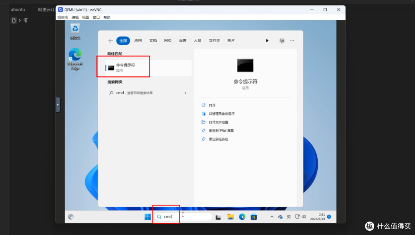Viewport: 415px width, 235px height.
Task: Click the ubuntu tab in the background window
Action: coord(18,10)
